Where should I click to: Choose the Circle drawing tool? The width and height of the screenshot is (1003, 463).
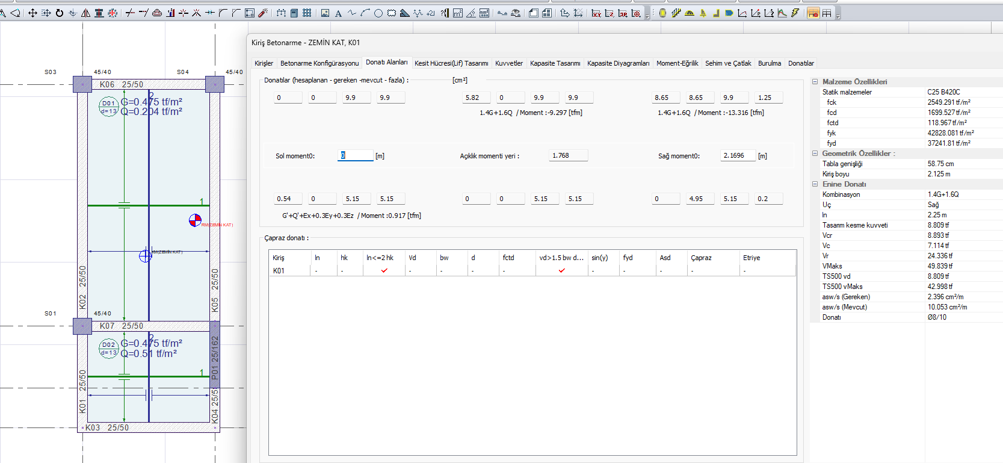[x=378, y=13]
